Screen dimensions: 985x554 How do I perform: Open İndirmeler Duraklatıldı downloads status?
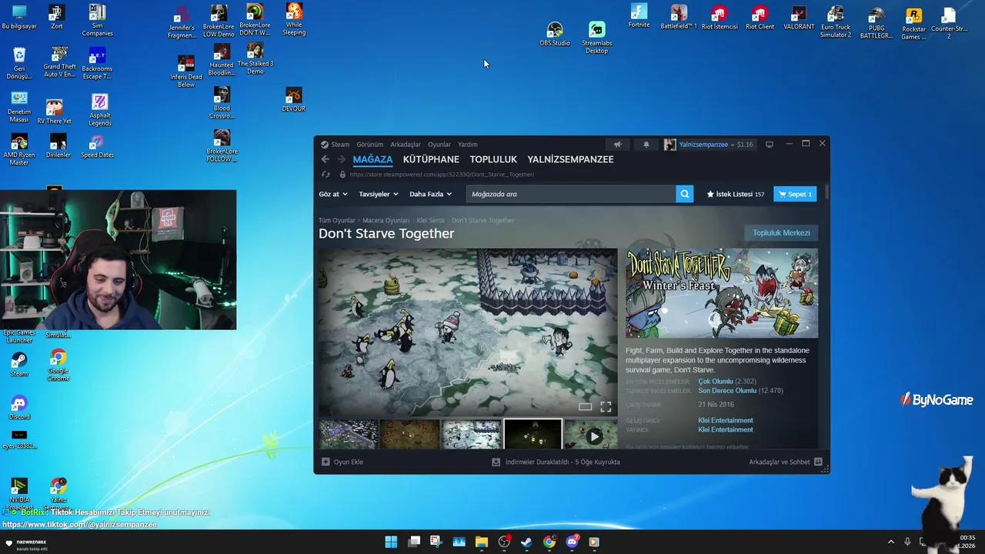(556, 462)
